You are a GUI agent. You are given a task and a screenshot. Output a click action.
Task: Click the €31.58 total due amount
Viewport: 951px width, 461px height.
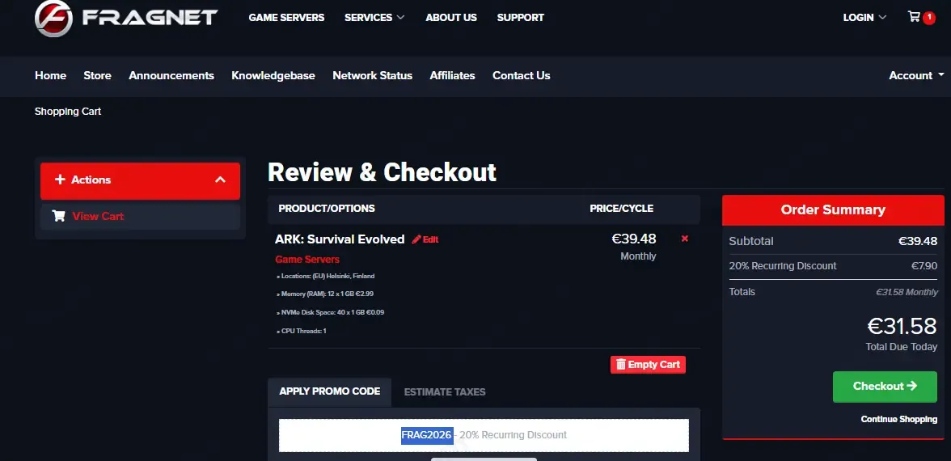tap(902, 327)
